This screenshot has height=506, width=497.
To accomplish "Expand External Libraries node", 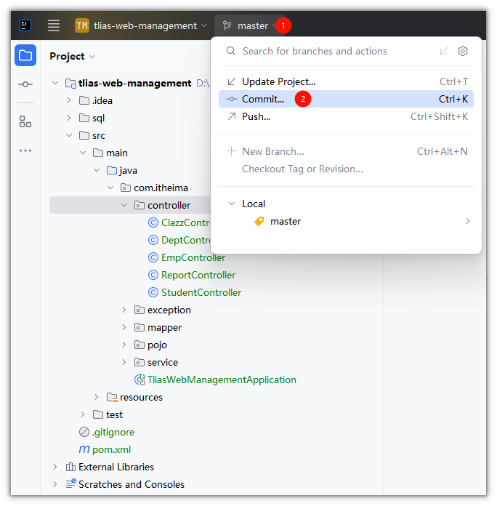I will point(55,467).
